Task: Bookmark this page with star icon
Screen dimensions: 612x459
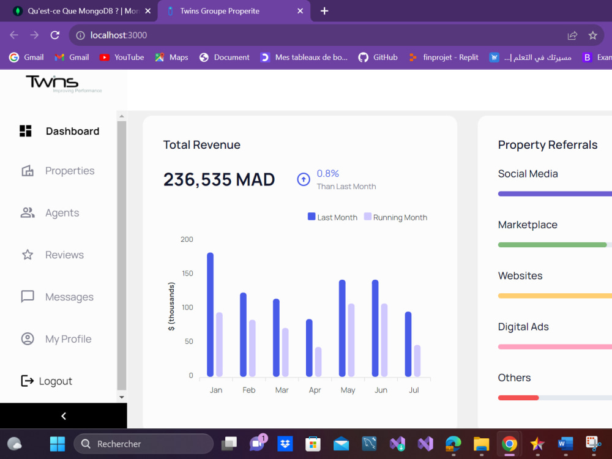Action: click(x=592, y=35)
